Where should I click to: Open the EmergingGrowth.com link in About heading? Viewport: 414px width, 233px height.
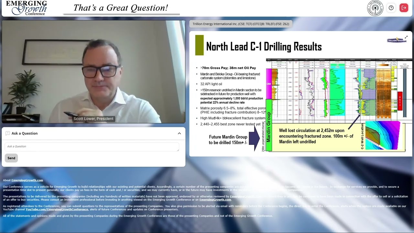click(x=27, y=180)
